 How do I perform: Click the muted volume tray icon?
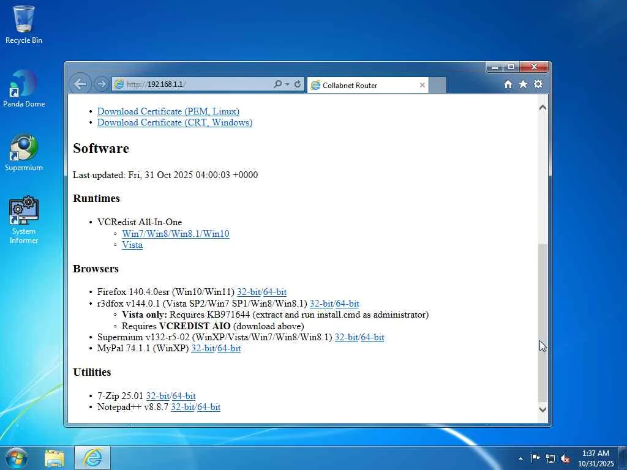pos(565,458)
